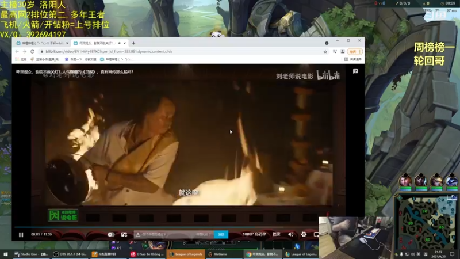Open the 倍速 playback speed menu
This screenshot has width=460, height=259.
click(x=277, y=234)
